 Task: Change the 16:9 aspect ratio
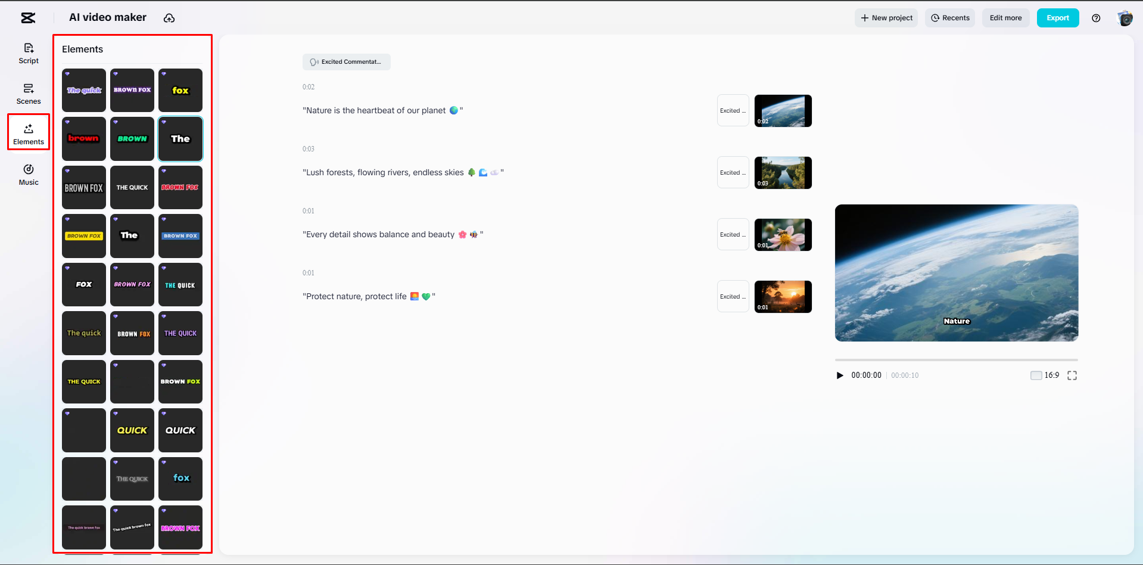click(1045, 375)
